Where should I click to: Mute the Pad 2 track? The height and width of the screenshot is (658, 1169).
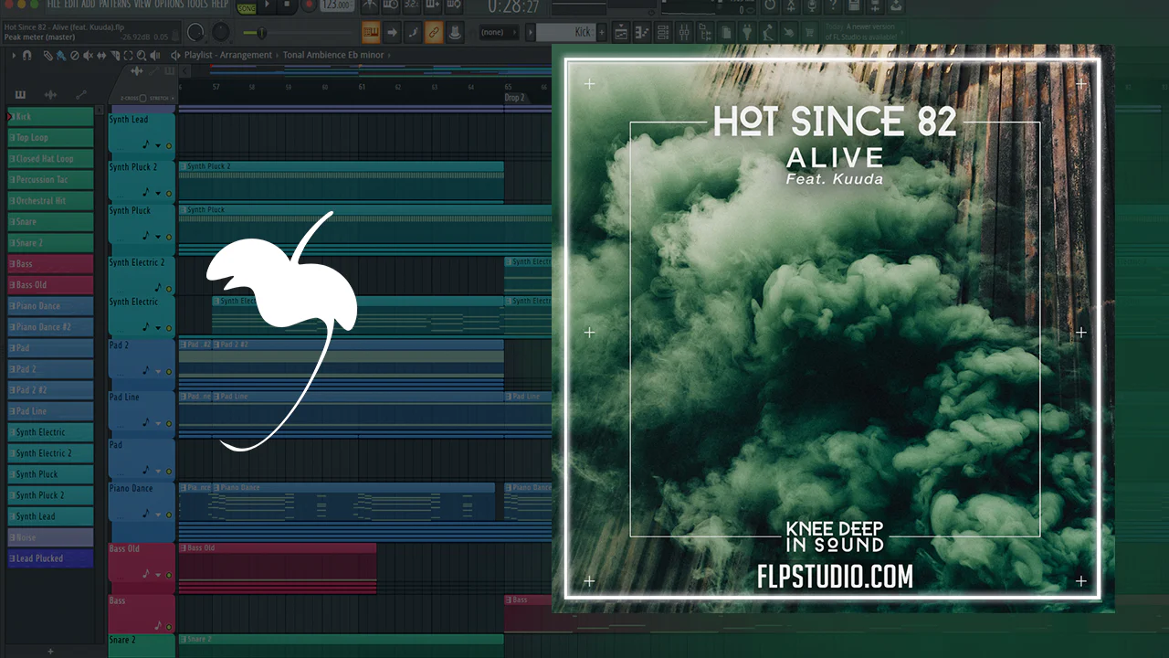pyautogui.click(x=169, y=372)
